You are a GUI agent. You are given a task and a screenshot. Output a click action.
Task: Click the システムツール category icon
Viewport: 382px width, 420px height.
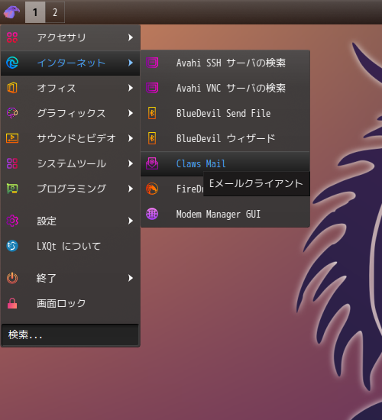[12, 163]
